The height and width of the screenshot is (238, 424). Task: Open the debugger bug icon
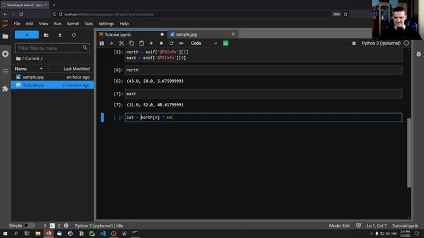coord(354,43)
